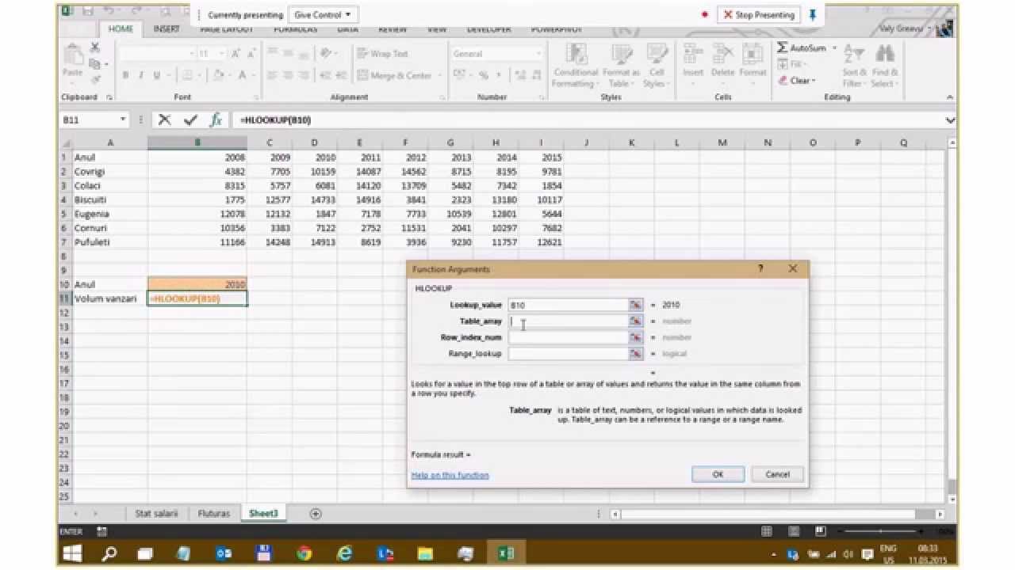Toggle Italic formatting button
The width and height of the screenshot is (1015, 570).
click(x=141, y=75)
